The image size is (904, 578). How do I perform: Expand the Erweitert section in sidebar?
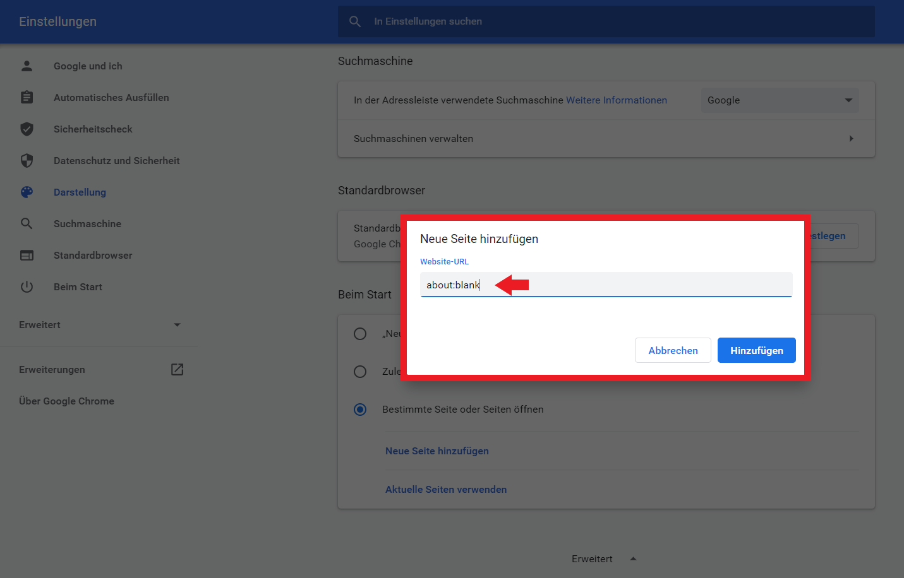[99, 324]
